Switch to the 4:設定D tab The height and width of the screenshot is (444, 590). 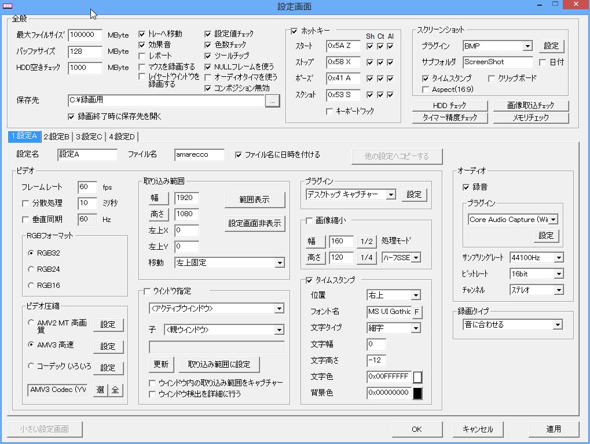(122, 137)
